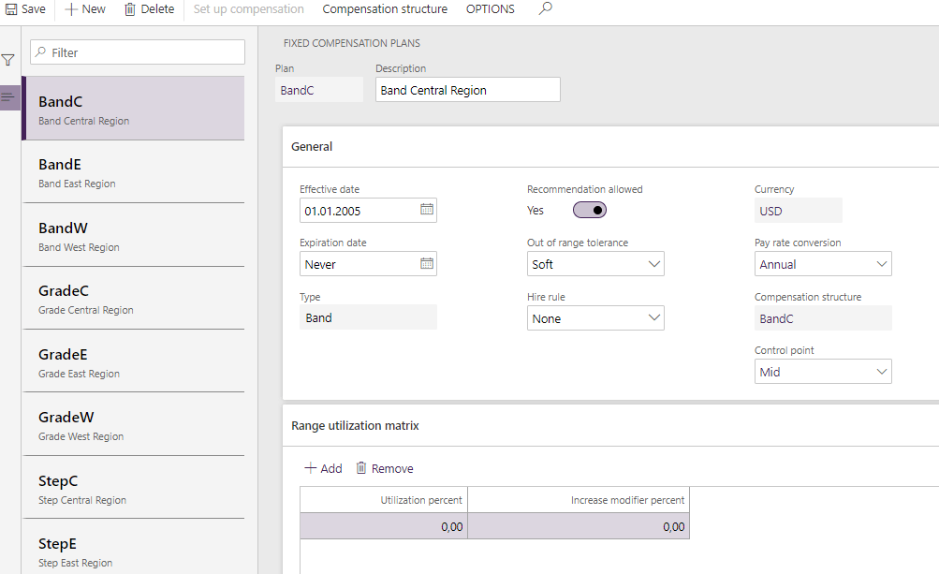The width and height of the screenshot is (939, 574).
Task: Open the Compensation structure menu item
Action: [385, 9]
